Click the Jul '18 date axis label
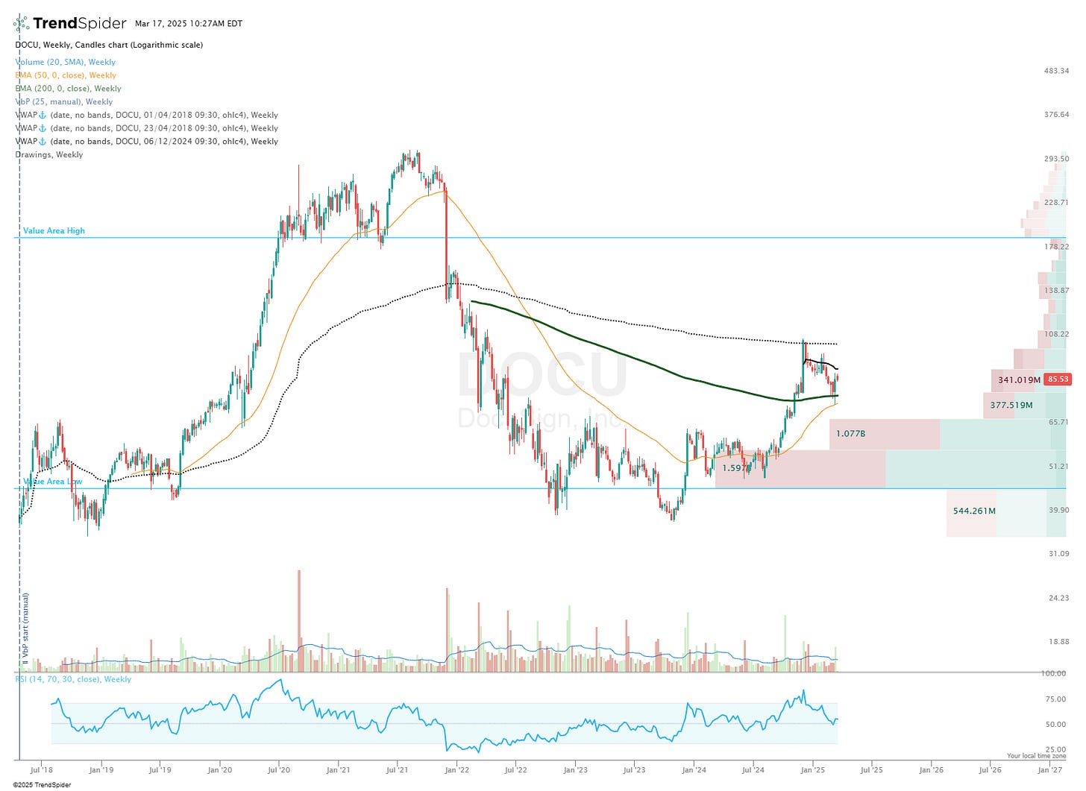Image resolution: width=1086 pixels, height=791 pixels. [42, 770]
